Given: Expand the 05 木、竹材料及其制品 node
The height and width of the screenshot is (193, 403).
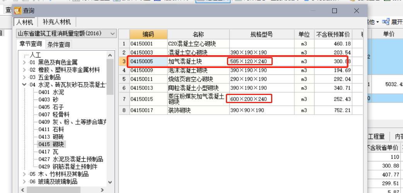Looking at the screenshot, I should [24, 174].
